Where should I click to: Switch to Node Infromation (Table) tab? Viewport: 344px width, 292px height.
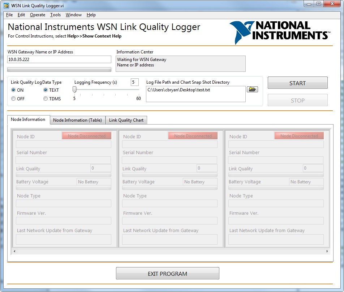77,120
